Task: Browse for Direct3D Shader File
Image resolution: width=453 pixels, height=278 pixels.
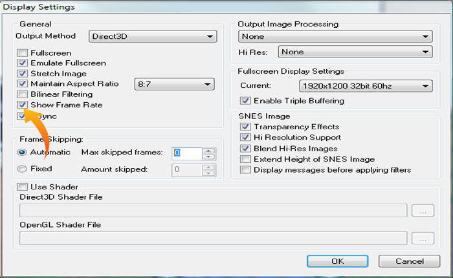Action: (422, 211)
